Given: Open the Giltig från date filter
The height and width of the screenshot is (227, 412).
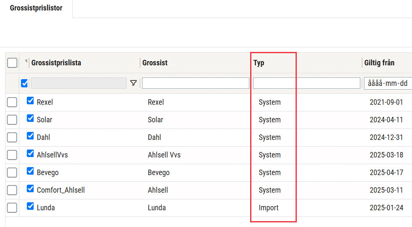Looking at the screenshot, I should [388, 83].
